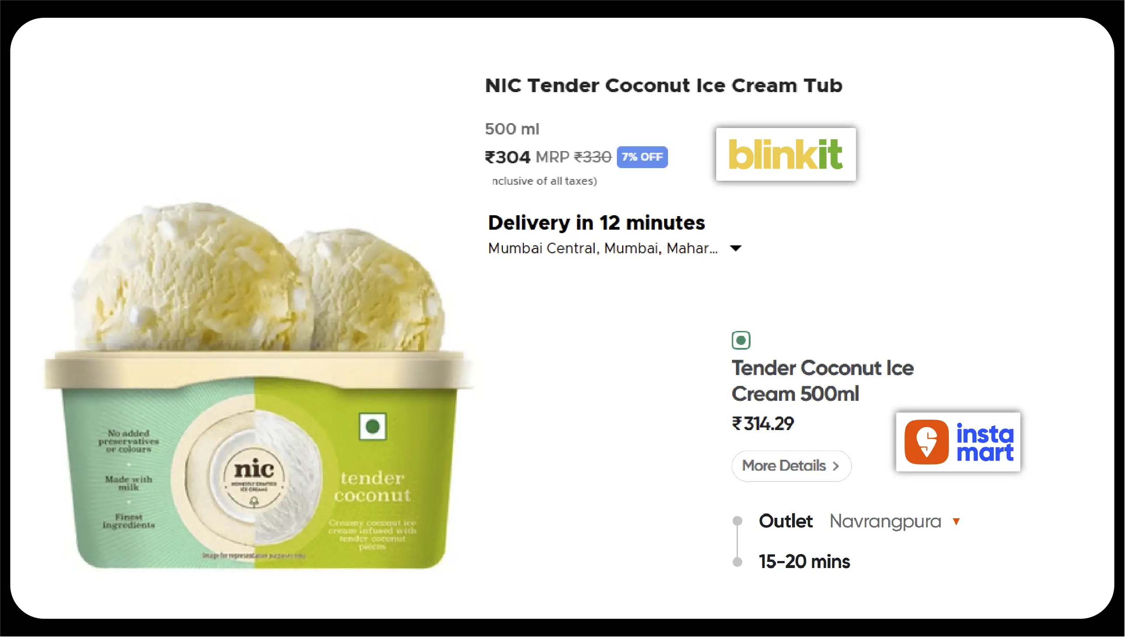
Task: Click the ₹314.29 Instamart price
Action: click(763, 424)
